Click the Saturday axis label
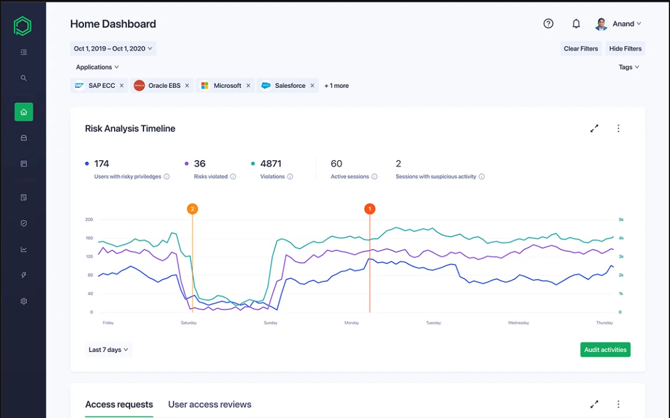Image resolution: width=670 pixels, height=418 pixels. (189, 323)
